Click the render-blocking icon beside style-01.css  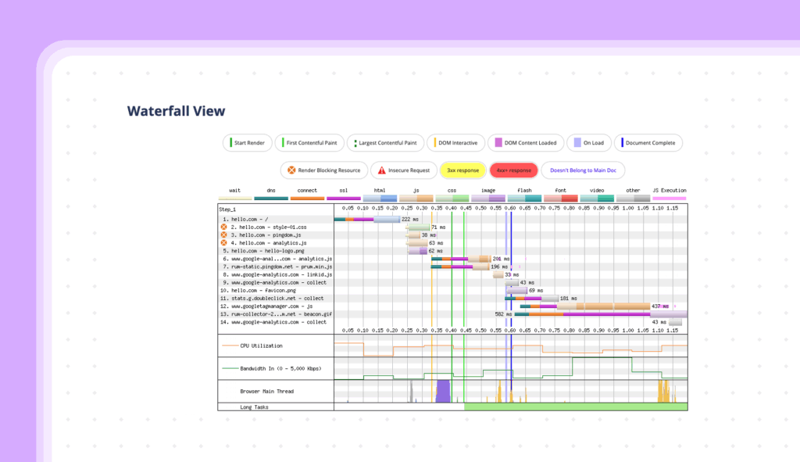[224, 227]
